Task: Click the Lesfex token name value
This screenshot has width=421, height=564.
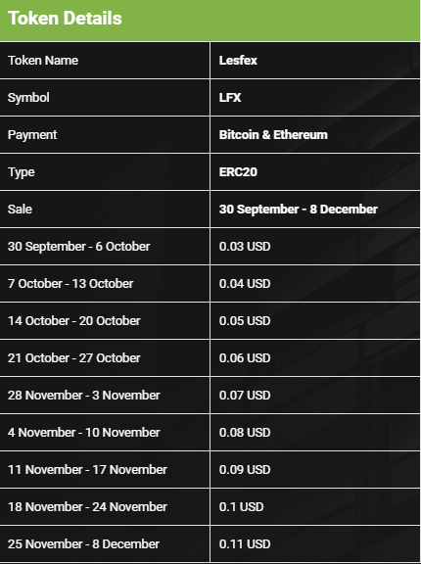Action: (238, 61)
